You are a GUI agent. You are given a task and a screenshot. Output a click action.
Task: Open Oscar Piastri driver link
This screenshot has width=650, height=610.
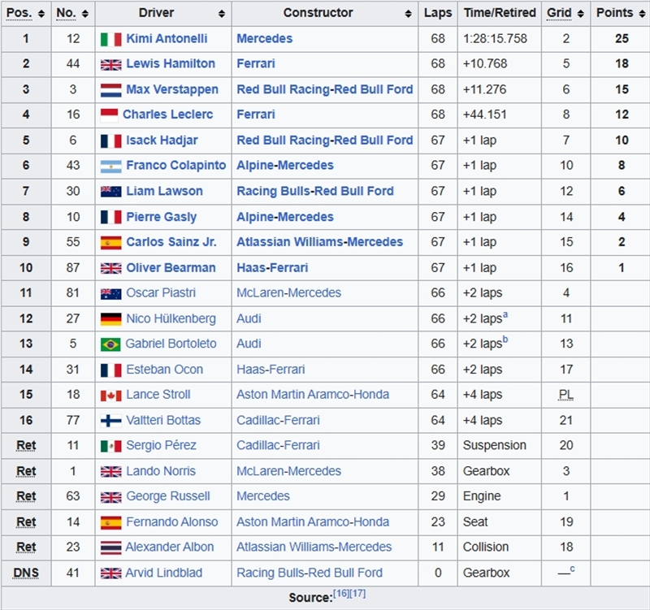[161, 292]
